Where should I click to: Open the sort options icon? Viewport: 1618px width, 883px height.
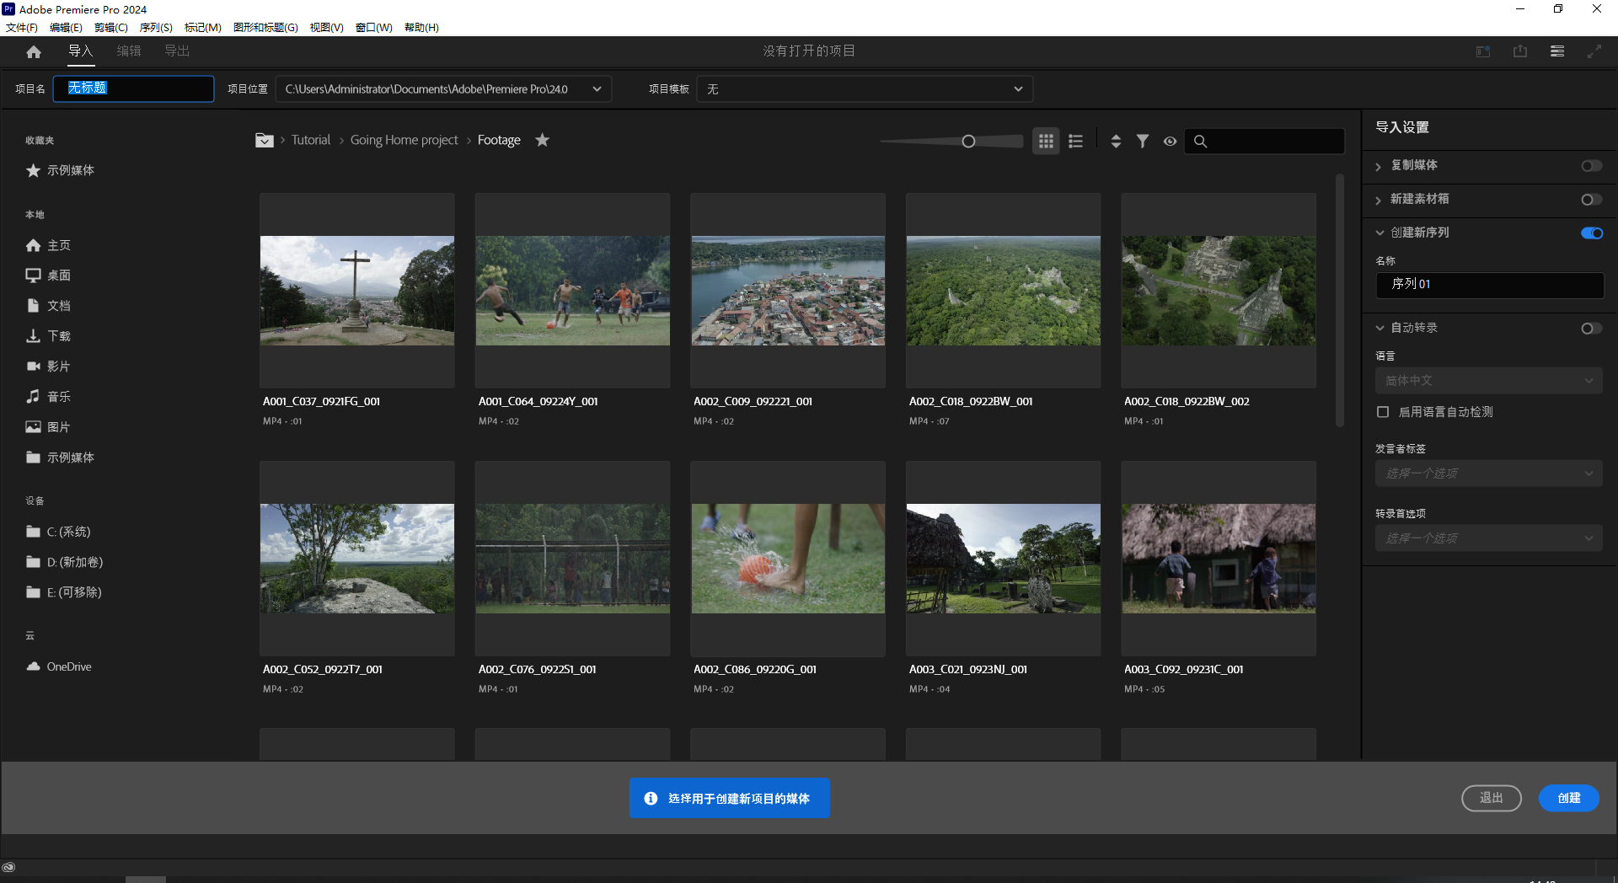coord(1115,141)
